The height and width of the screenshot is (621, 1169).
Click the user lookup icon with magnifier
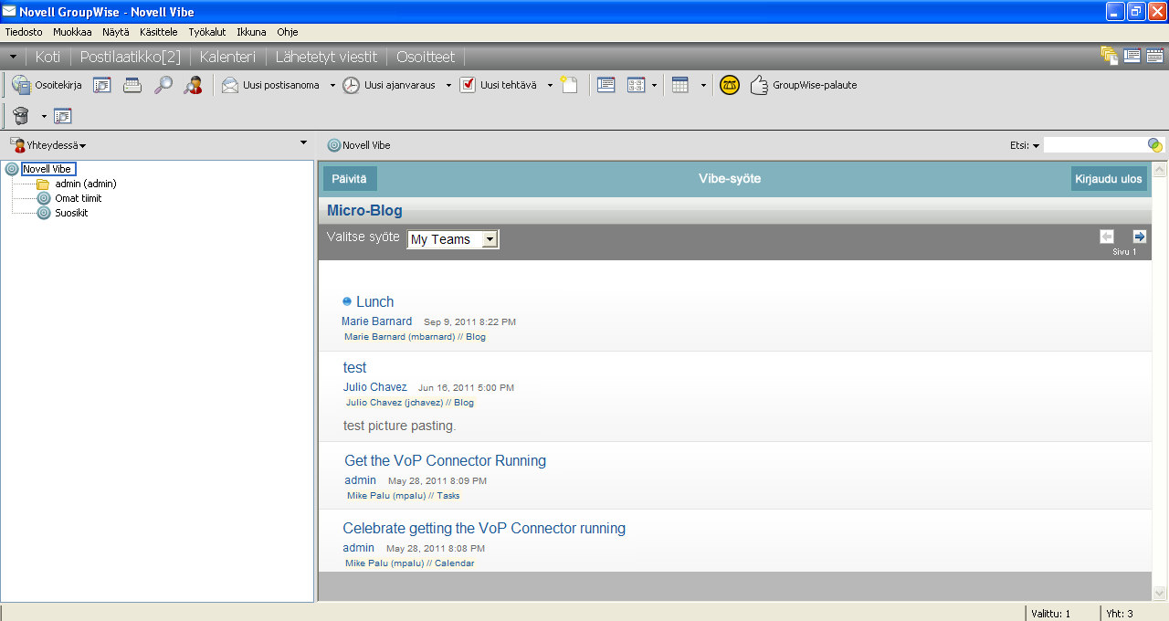tap(193, 85)
